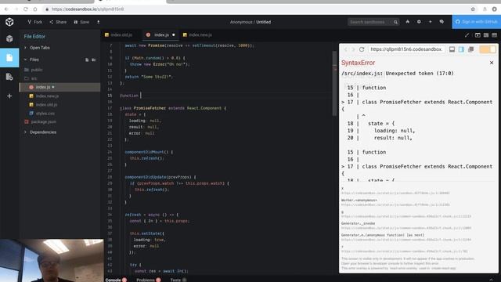Viewport: 501px width, 282px height.
Task: Click the Share button
Action: pyautogui.click(x=58, y=22)
